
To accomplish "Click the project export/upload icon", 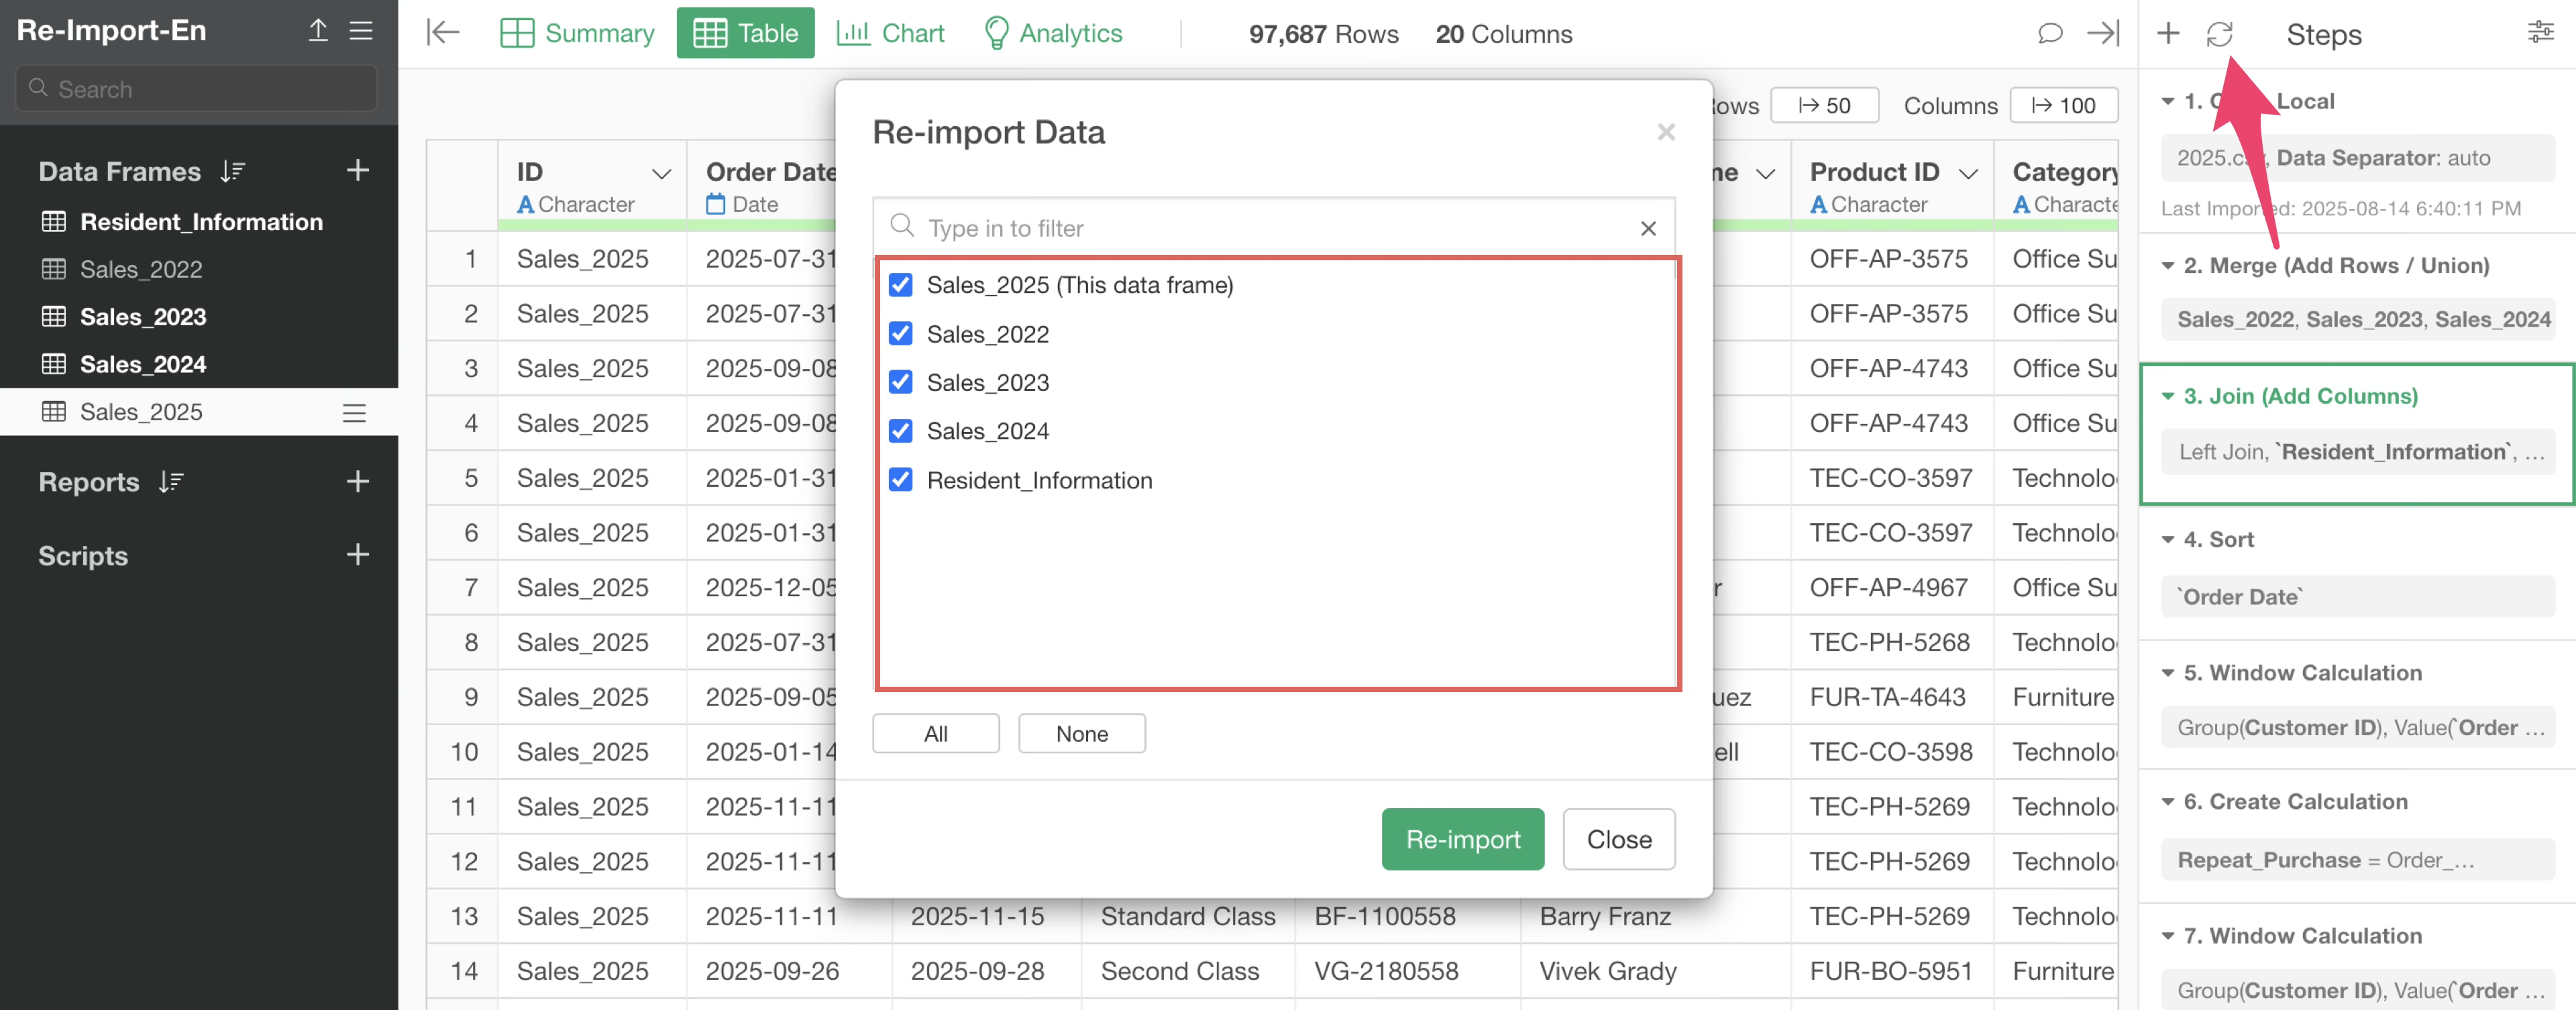I will click(x=318, y=30).
